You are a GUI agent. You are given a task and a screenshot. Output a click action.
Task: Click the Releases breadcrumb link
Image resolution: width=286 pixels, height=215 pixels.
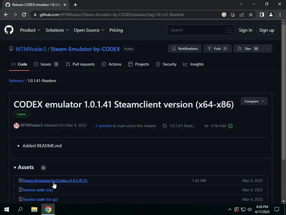tap(16, 81)
